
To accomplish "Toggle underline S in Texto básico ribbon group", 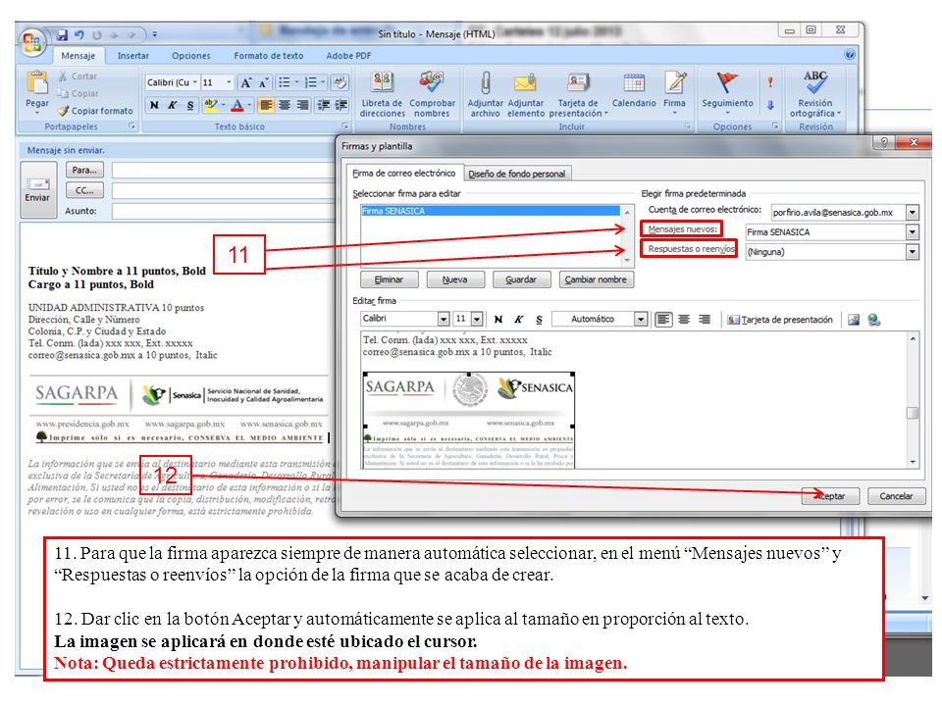I will tap(190, 105).
